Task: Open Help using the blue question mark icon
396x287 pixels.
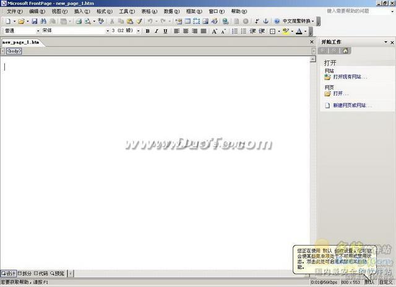Action: 277,21
